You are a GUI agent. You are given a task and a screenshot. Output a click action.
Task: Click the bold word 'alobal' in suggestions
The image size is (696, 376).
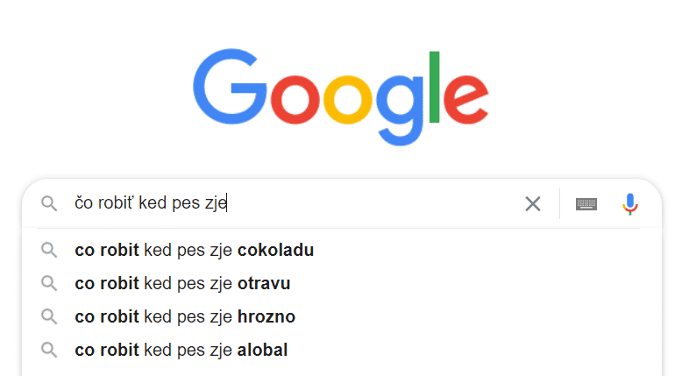pos(262,350)
